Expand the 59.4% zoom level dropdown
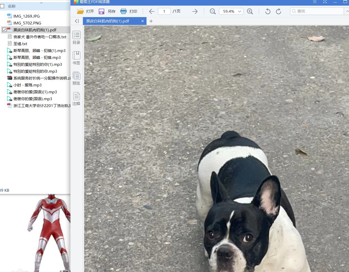Viewport: 349px width, 272px height. [239, 11]
